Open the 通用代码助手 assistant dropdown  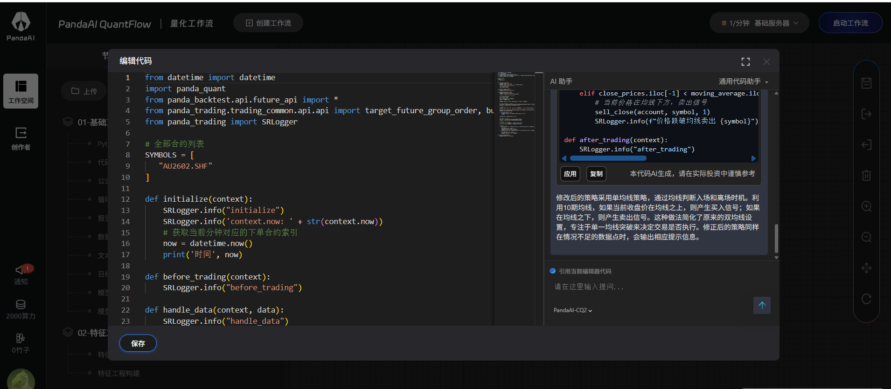[743, 82]
